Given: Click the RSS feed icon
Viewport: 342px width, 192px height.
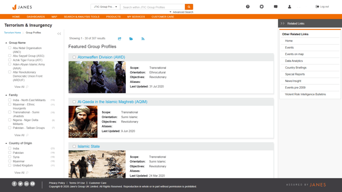Looking at the screenshot, I should (x=143, y=39).
